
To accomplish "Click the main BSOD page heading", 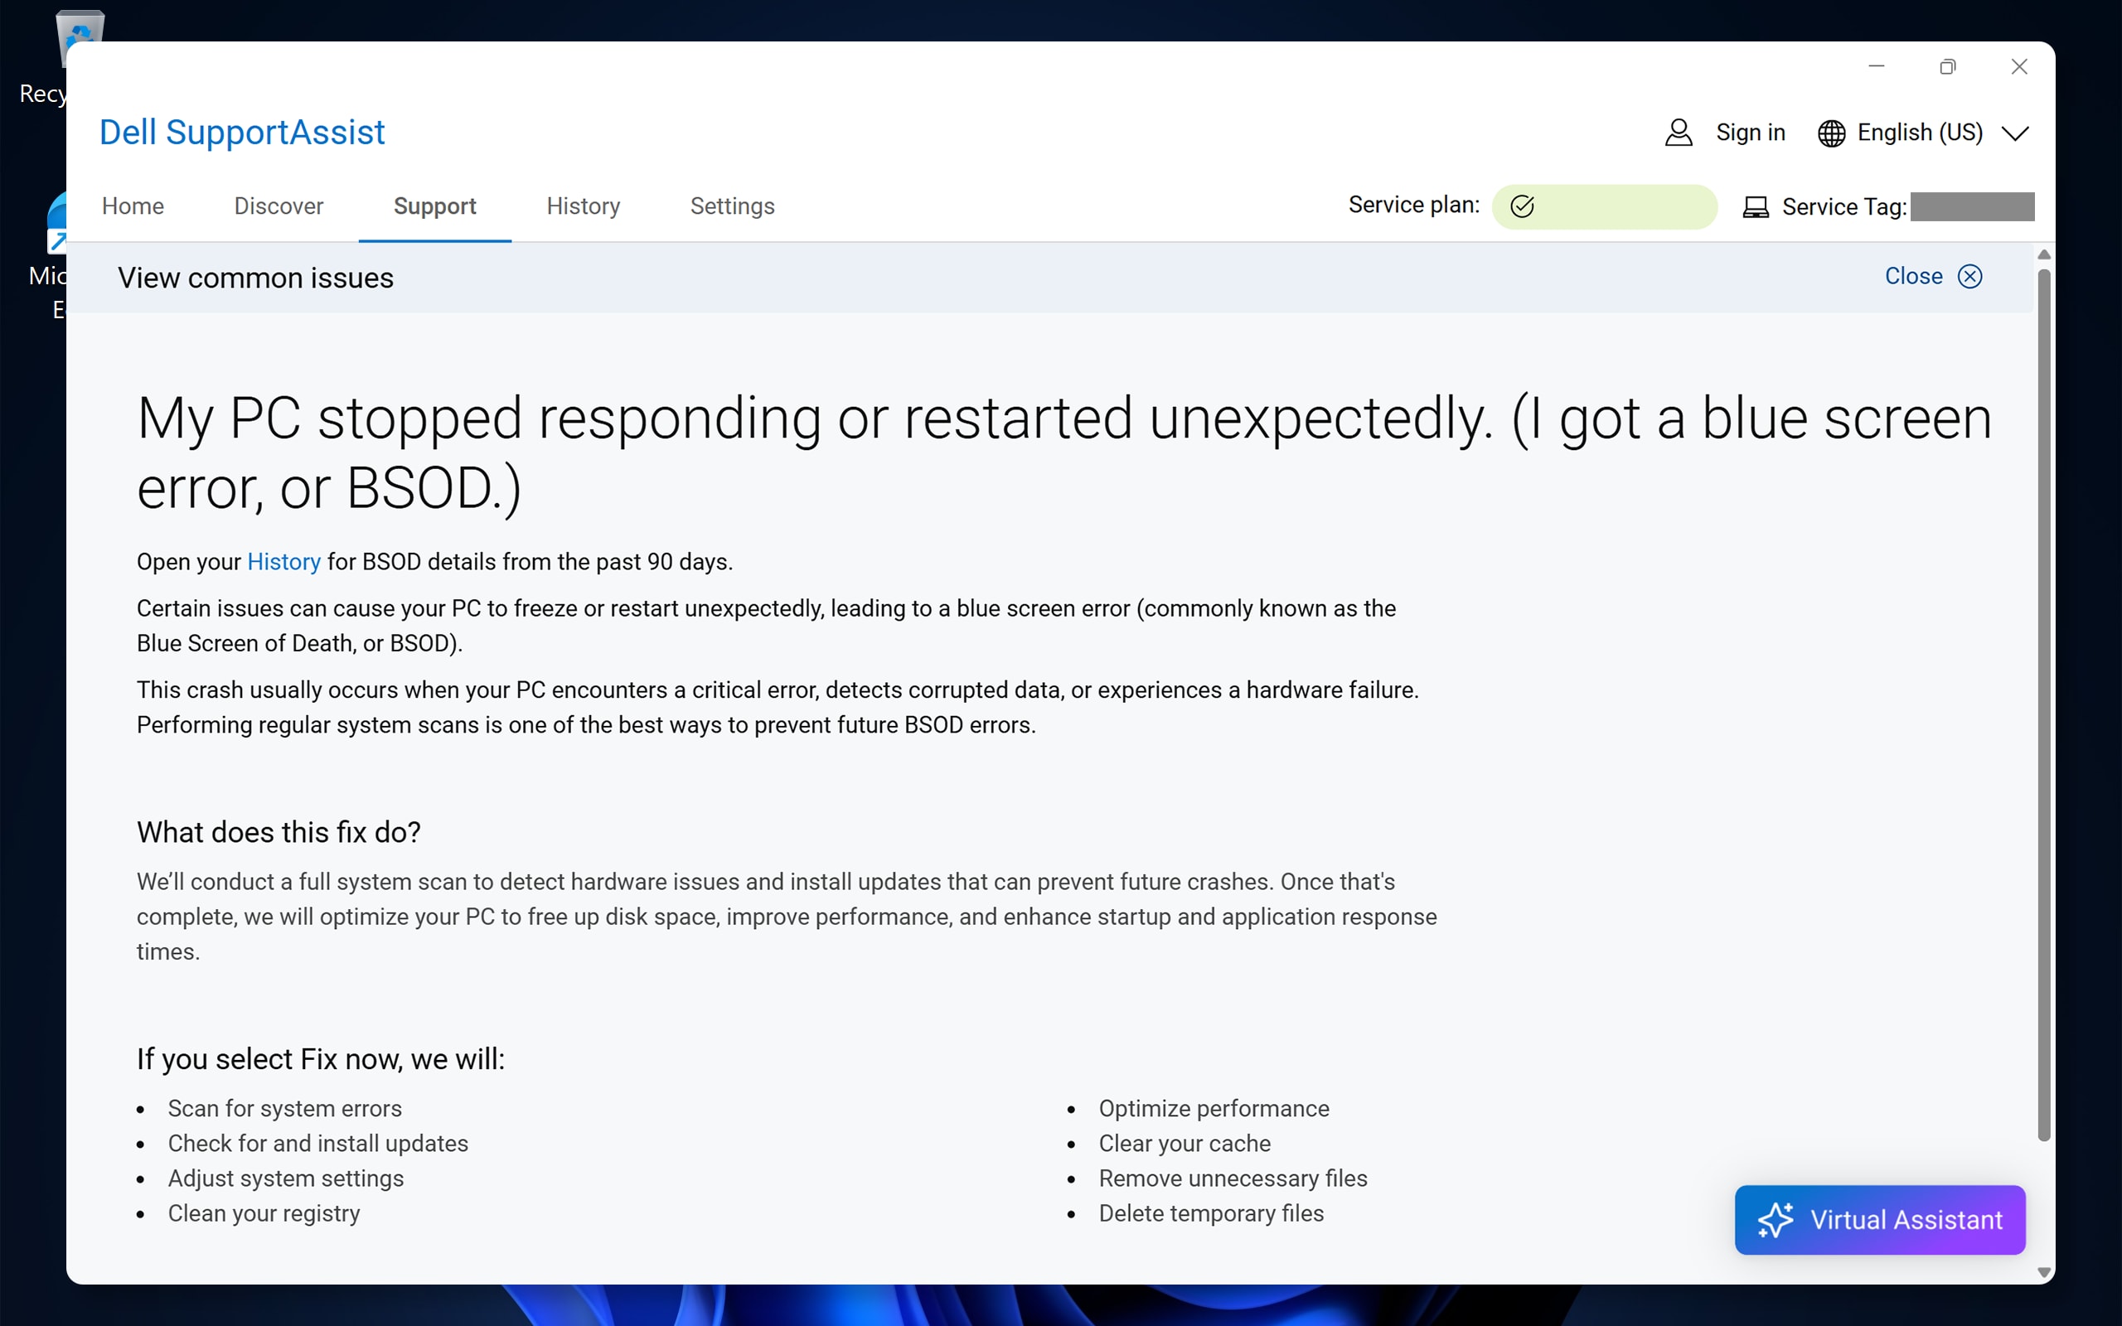I will [x=1064, y=452].
